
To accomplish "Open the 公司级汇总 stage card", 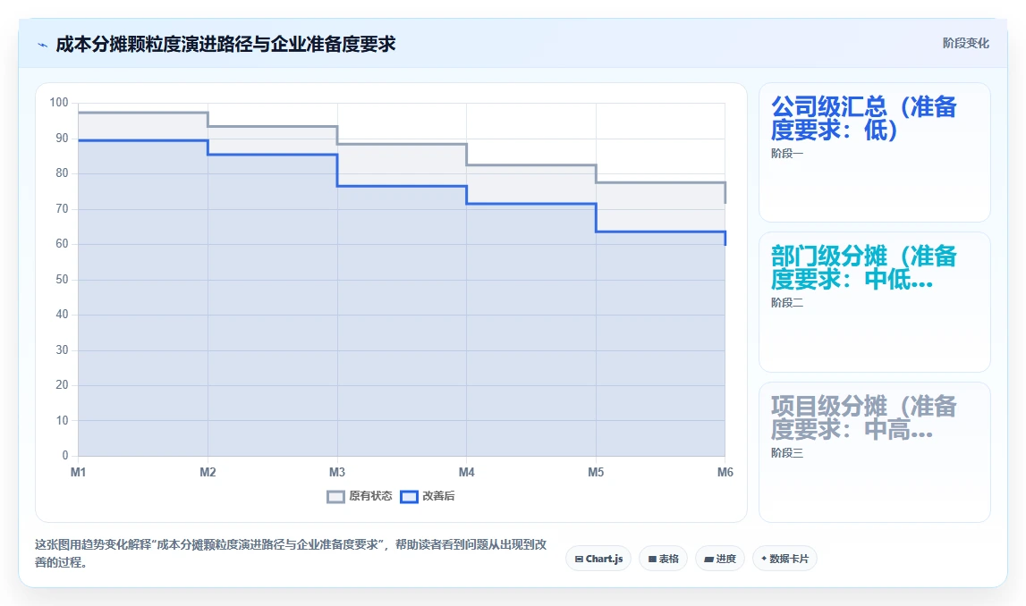I will 874,152.
